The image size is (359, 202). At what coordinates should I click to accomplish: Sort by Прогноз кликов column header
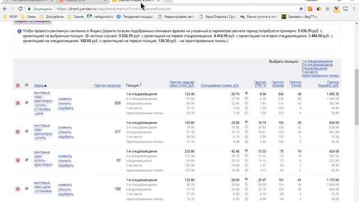[x=296, y=84]
